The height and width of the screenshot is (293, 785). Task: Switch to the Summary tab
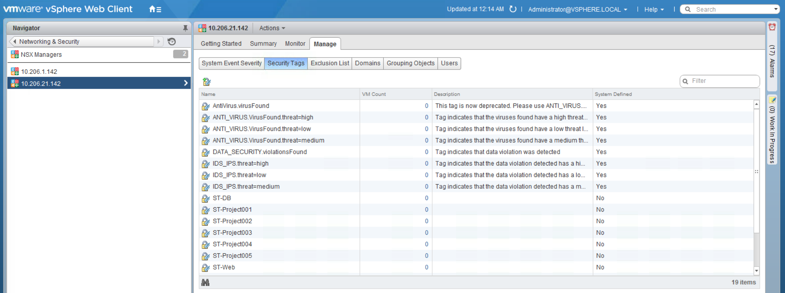(263, 43)
